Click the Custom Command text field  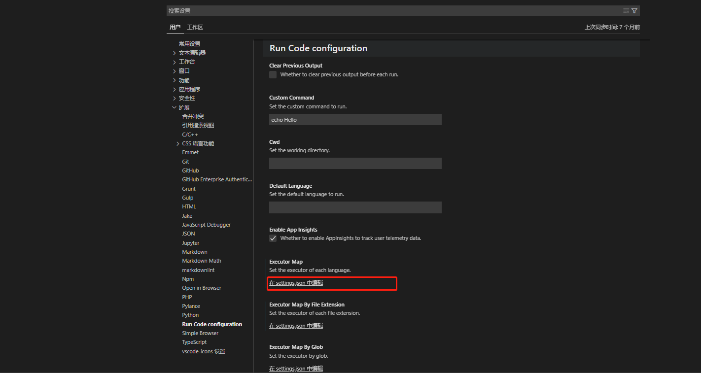coord(355,120)
